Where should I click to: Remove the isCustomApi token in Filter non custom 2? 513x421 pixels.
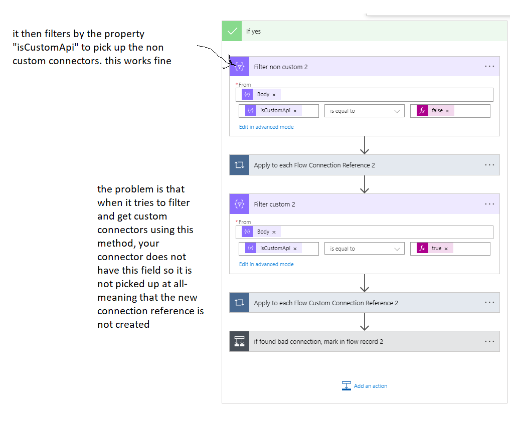tap(295, 110)
